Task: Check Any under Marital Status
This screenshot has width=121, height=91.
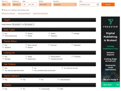Action: point(3,45)
